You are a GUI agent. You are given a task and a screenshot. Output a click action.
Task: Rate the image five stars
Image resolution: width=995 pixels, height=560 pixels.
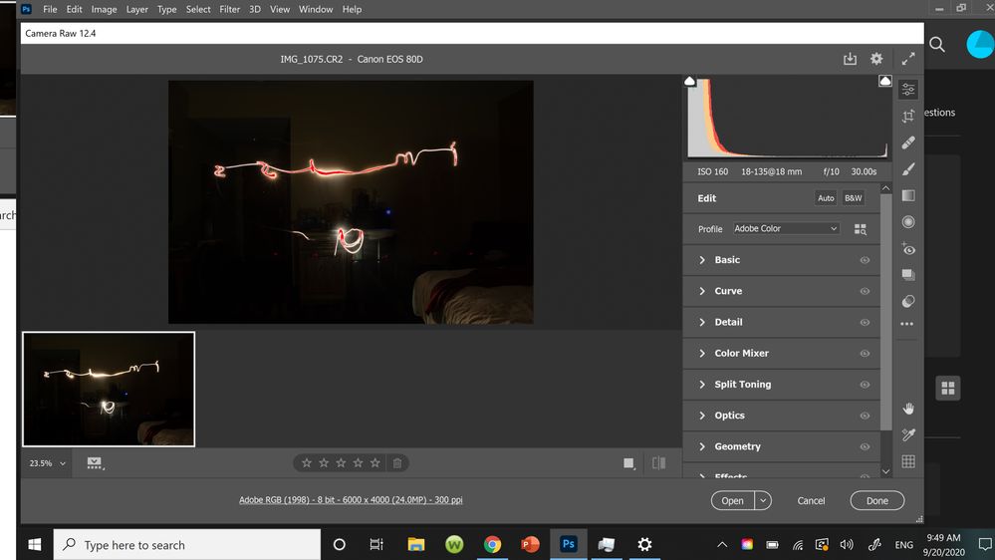[x=375, y=463]
